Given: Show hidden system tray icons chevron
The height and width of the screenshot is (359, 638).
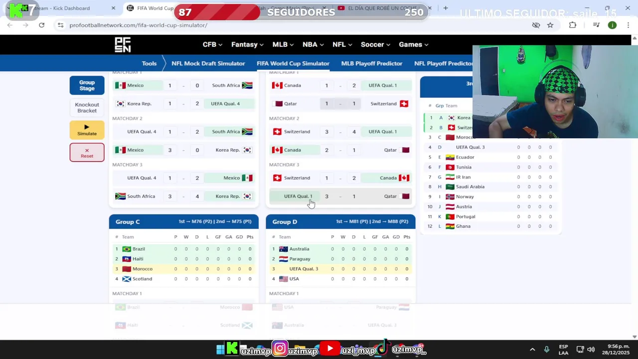Looking at the screenshot, I should 532,350.
